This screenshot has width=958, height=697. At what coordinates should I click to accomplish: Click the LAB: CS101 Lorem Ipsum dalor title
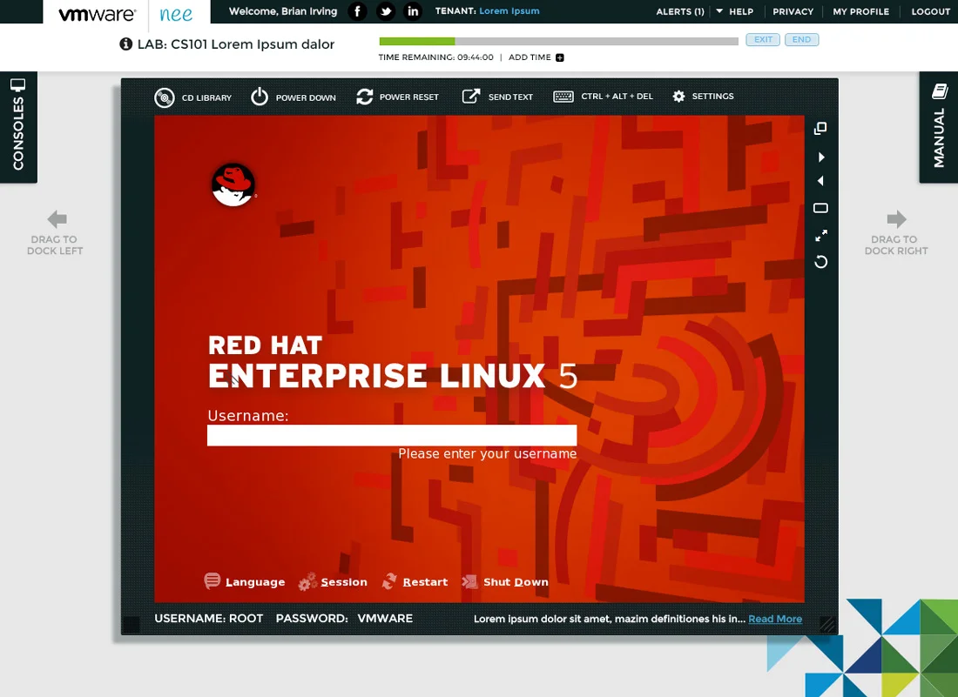tap(236, 44)
